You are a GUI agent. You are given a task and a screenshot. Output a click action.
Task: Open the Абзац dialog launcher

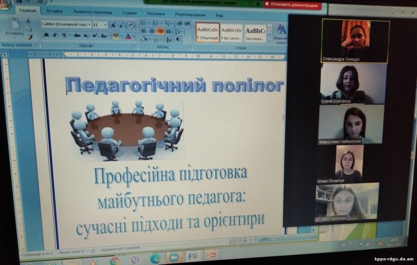pyautogui.click(x=190, y=47)
